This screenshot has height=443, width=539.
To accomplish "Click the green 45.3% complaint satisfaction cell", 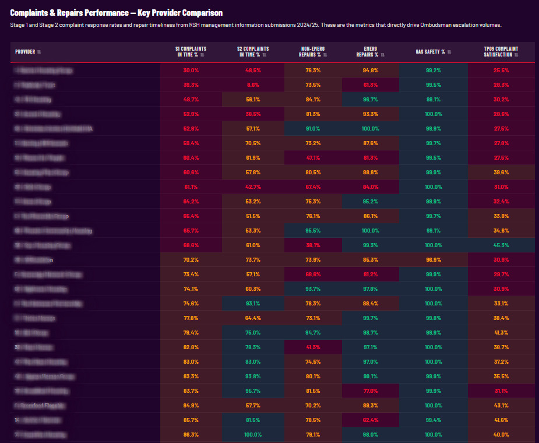I will [x=501, y=245].
